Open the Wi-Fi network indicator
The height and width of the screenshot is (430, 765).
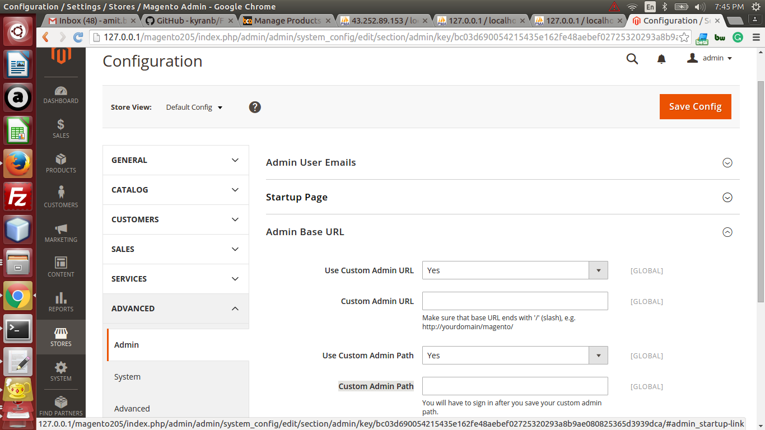pos(632,7)
